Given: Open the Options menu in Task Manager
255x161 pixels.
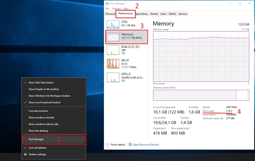Looking at the screenshot, I should pos(116,9).
